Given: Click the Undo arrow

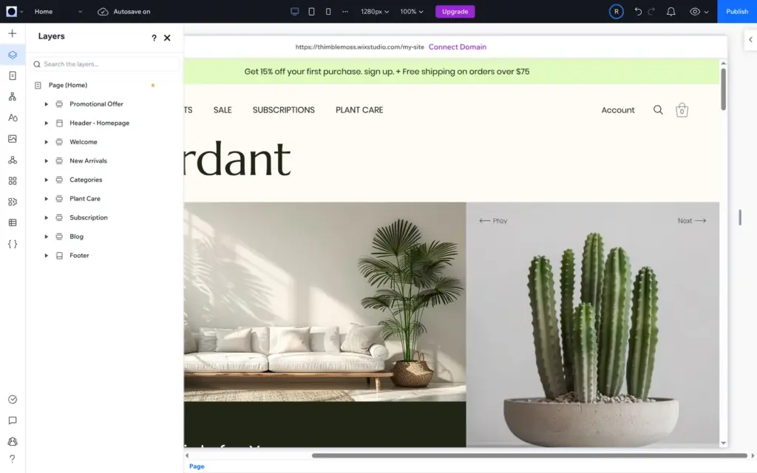Looking at the screenshot, I should coord(638,12).
